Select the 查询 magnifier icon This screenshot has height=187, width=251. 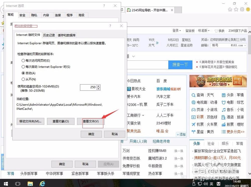click(193, 95)
